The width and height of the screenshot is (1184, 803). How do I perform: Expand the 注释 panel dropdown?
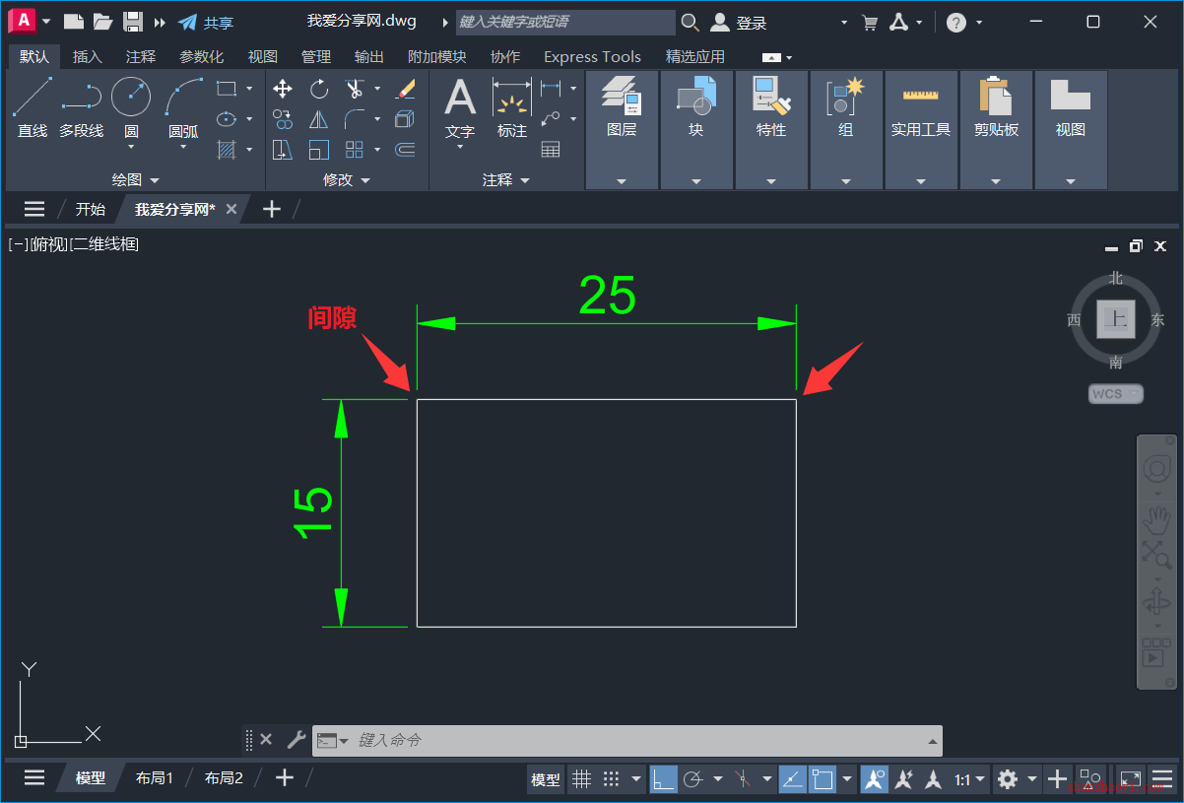[506, 180]
